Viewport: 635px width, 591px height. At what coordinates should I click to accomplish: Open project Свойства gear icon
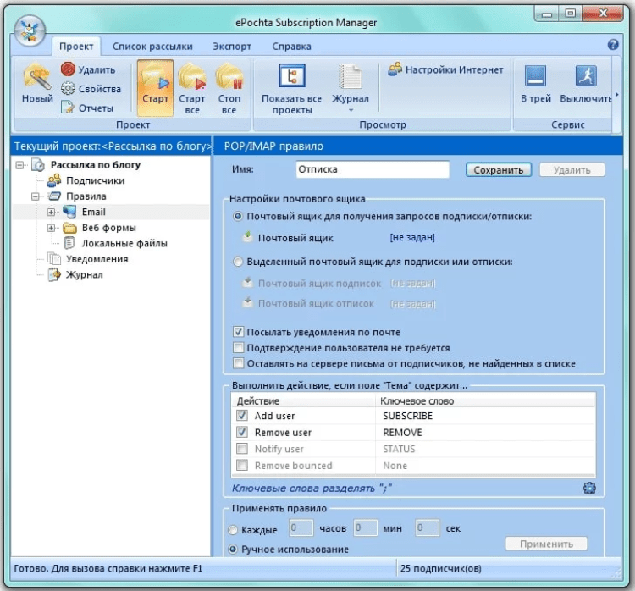68,89
